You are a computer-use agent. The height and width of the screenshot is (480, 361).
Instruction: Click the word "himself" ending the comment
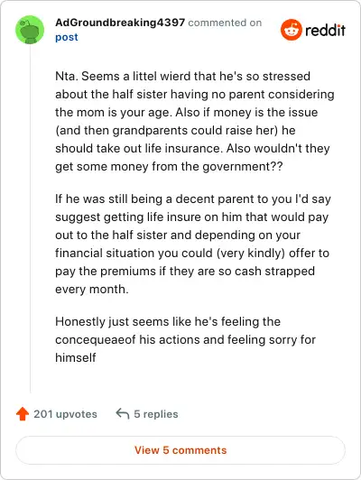tap(76, 357)
